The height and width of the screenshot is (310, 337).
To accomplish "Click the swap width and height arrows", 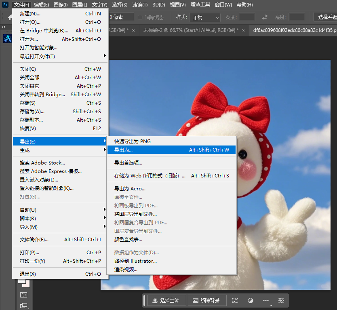I will 265,17.
